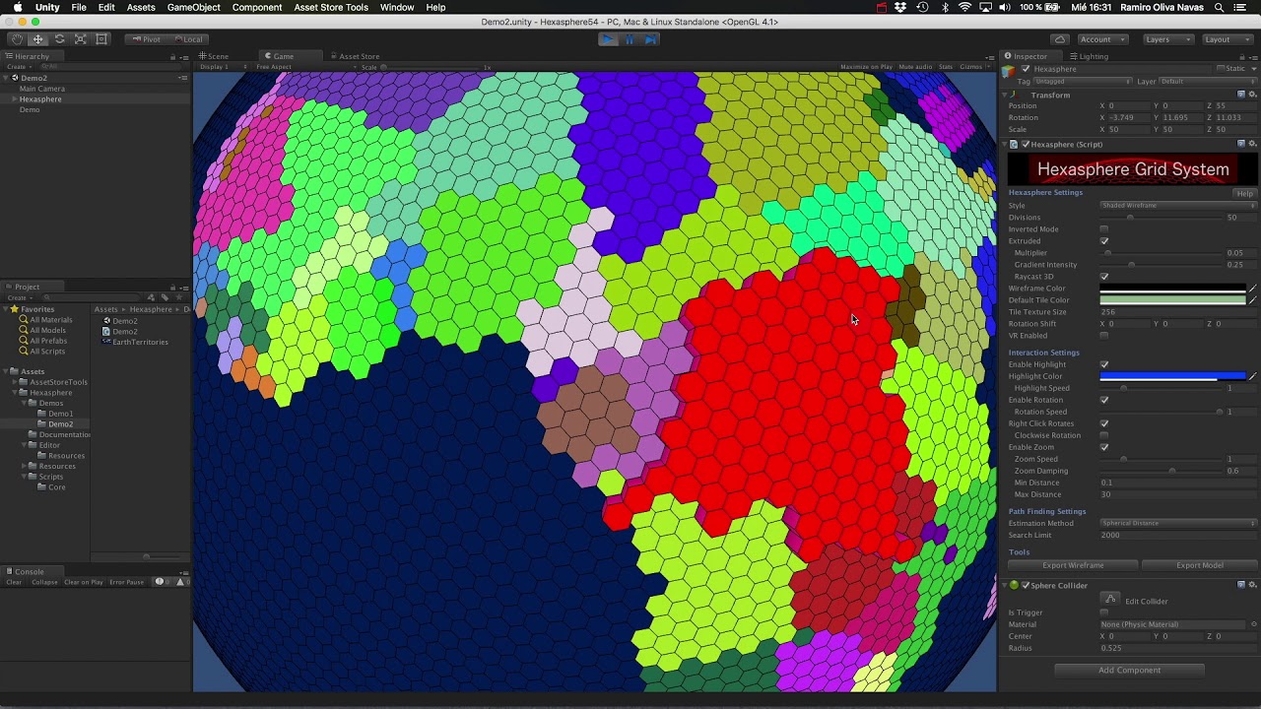This screenshot has width=1261, height=709.
Task: Toggle the Static checkbox in Inspector
Action: pos(1222,69)
